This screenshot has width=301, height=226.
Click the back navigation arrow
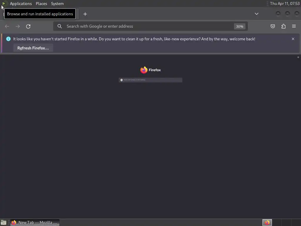[x=7, y=26]
